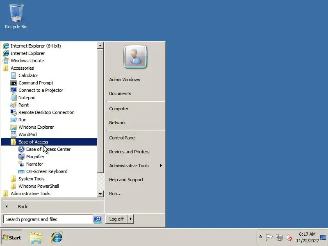
Task: Open Calculator icon
Action: tap(14, 75)
